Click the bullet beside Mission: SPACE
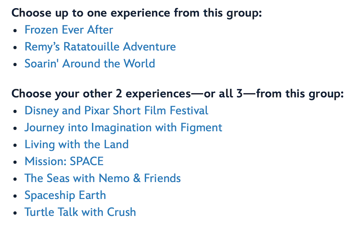This screenshot has width=351, height=227. 15,162
